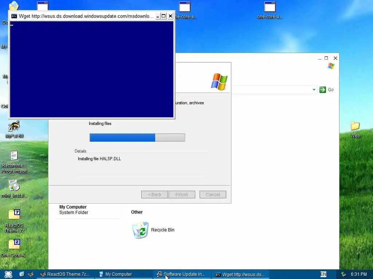The height and width of the screenshot is (279, 373).
Task: Click the 'Other' group heading
Action: pyautogui.click(x=137, y=212)
